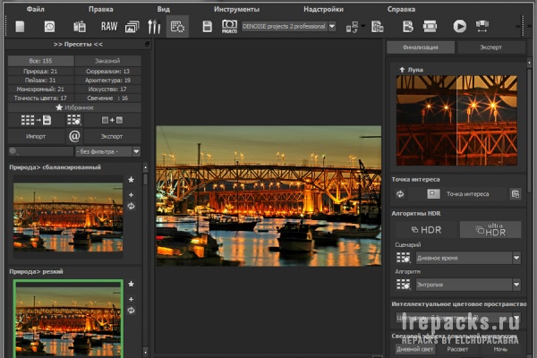537x358 pixels.
Task: Click the clipboard pages icon in toolbar
Action: [80, 26]
